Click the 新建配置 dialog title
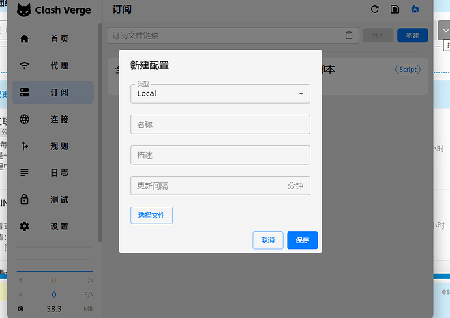 point(149,65)
